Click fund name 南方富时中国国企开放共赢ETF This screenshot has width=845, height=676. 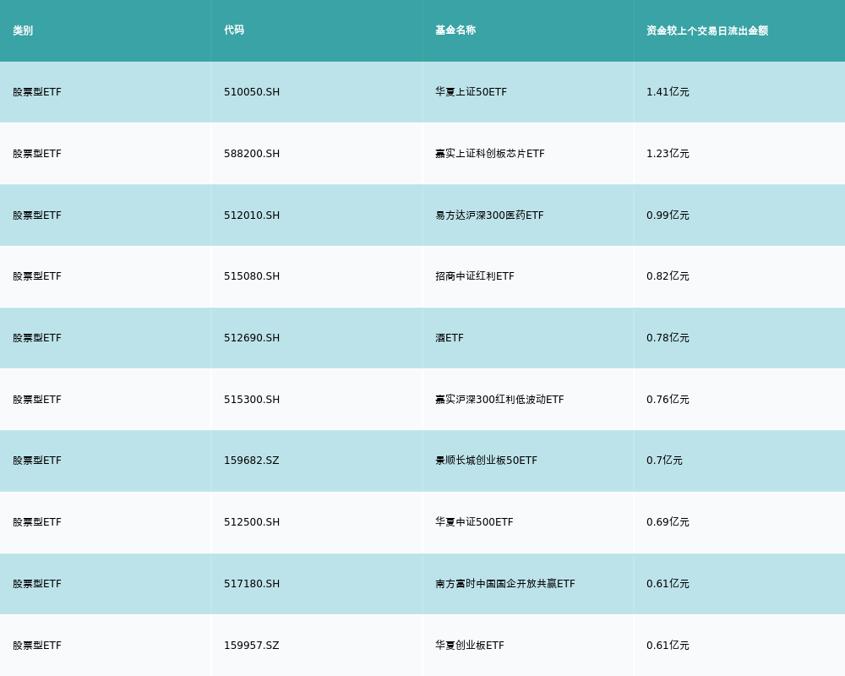(505, 584)
